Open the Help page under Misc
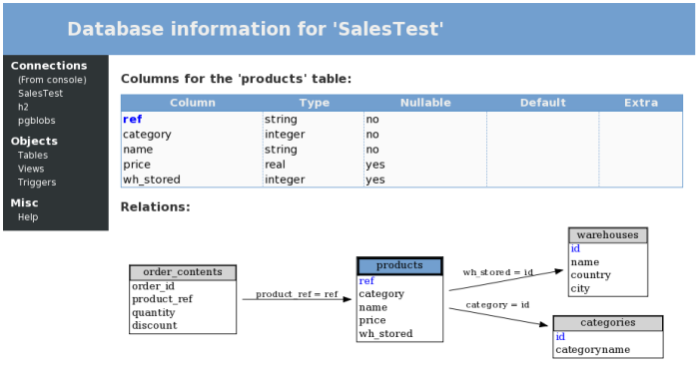The height and width of the screenshot is (368, 699). (28, 217)
